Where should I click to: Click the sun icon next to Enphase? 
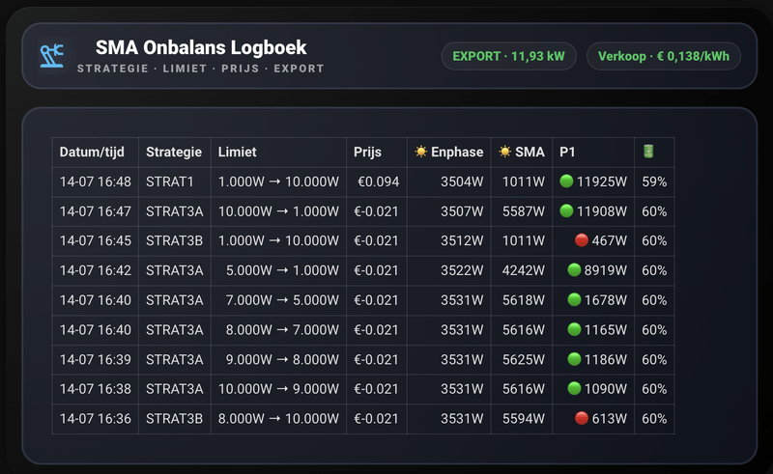point(420,152)
